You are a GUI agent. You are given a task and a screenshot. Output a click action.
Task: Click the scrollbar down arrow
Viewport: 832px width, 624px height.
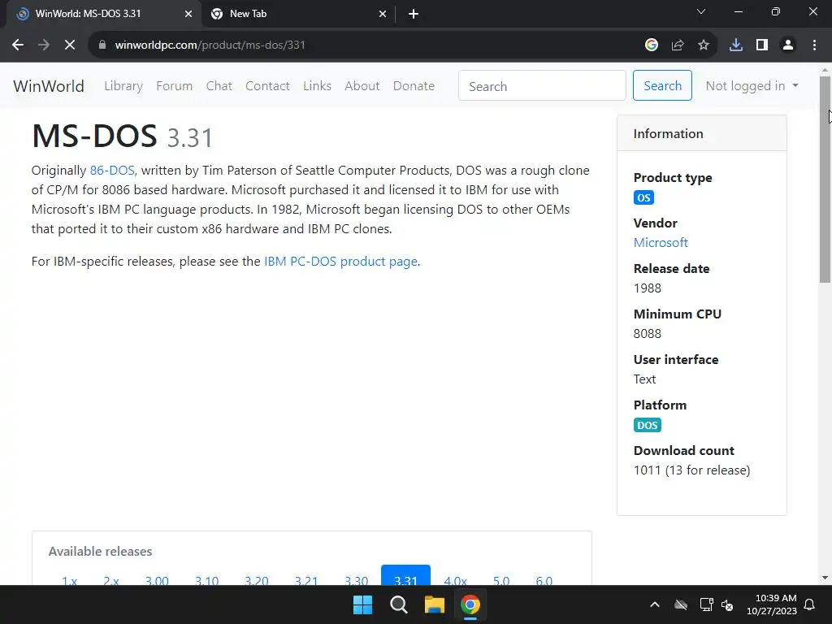pyautogui.click(x=825, y=578)
